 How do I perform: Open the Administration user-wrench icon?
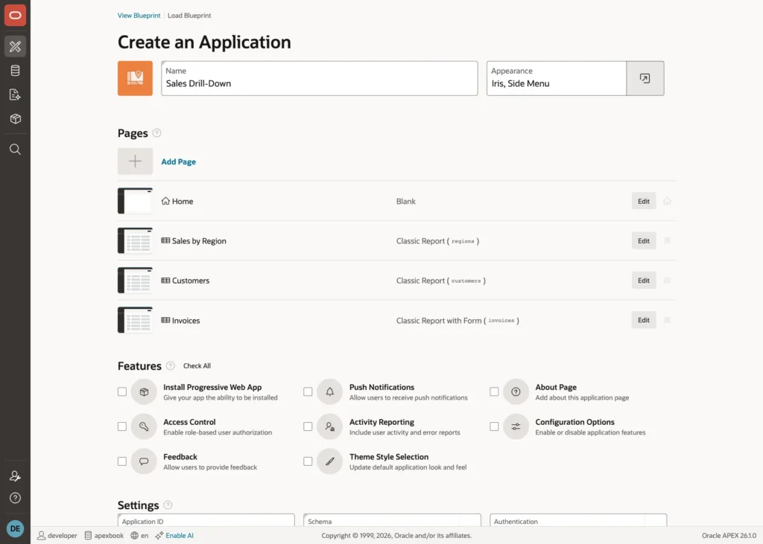[x=15, y=476]
